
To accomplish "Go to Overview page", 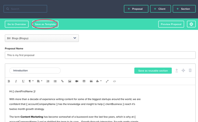I will [17, 24].
